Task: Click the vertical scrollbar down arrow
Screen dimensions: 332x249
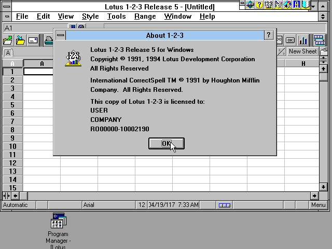Action: pyautogui.click(x=323, y=187)
